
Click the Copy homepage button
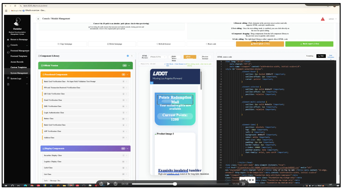click(x=63, y=44)
